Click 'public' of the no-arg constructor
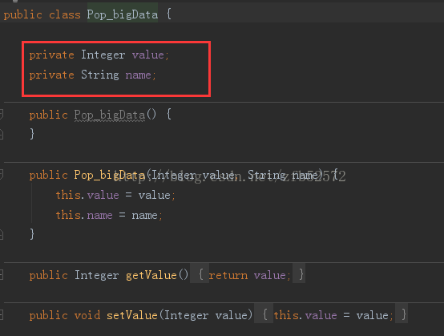This screenshot has width=444, height=336. [48, 115]
